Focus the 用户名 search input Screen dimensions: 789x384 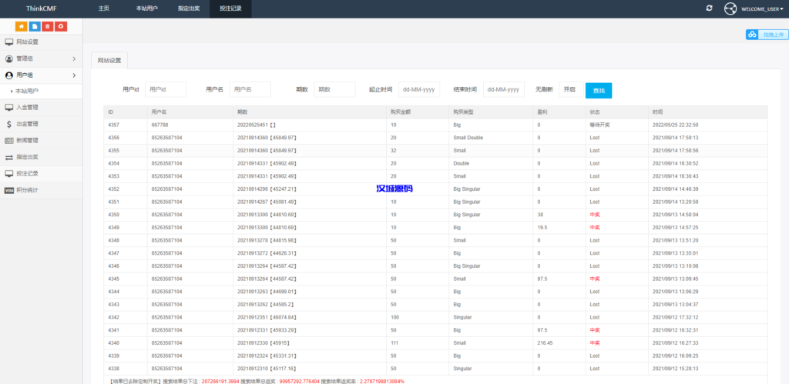[x=250, y=90]
